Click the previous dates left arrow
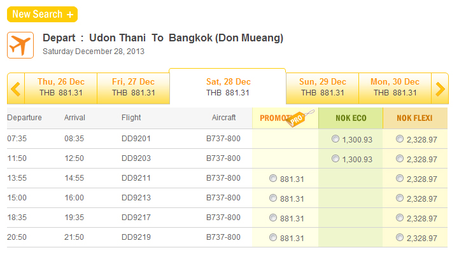Viewport: 459px width, 257px height. tap(16, 89)
